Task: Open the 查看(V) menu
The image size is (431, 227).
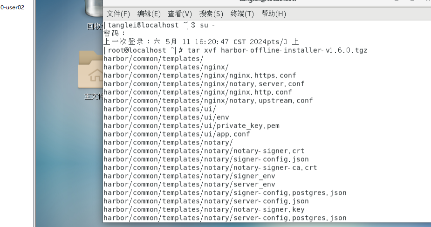Action: click(180, 14)
